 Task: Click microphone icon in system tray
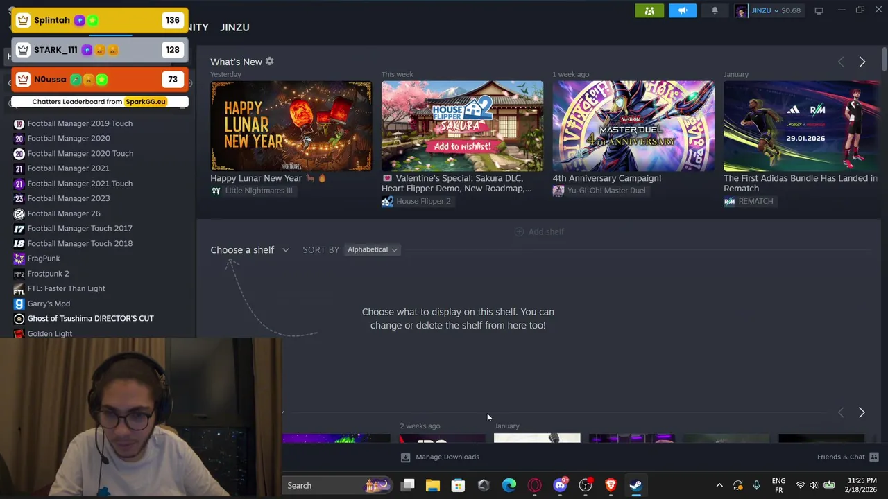tap(756, 485)
